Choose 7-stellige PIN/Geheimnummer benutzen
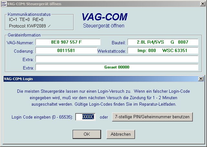This screenshot has height=147, width=207. click(152, 117)
